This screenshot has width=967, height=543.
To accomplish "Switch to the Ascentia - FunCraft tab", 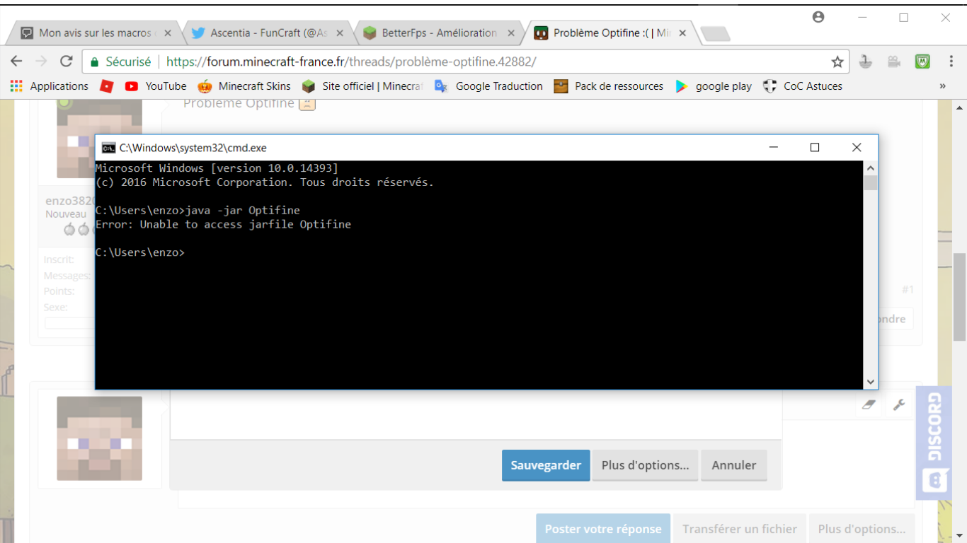I will pos(268,33).
